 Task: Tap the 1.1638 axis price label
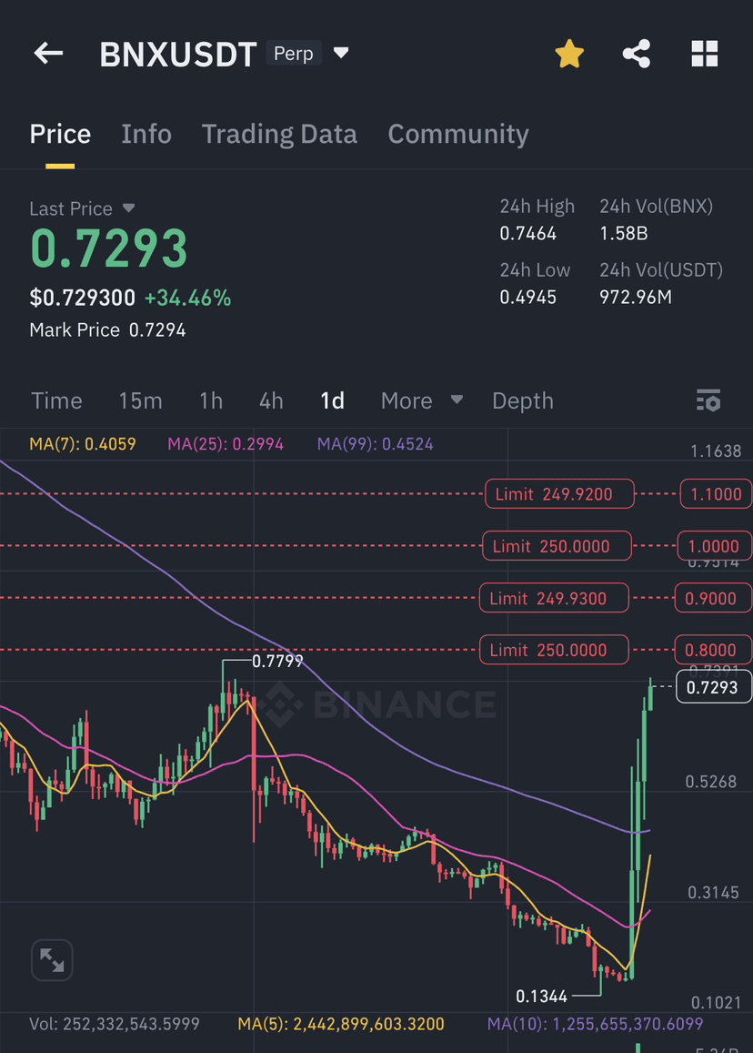pyautogui.click(x=716, y=451)
